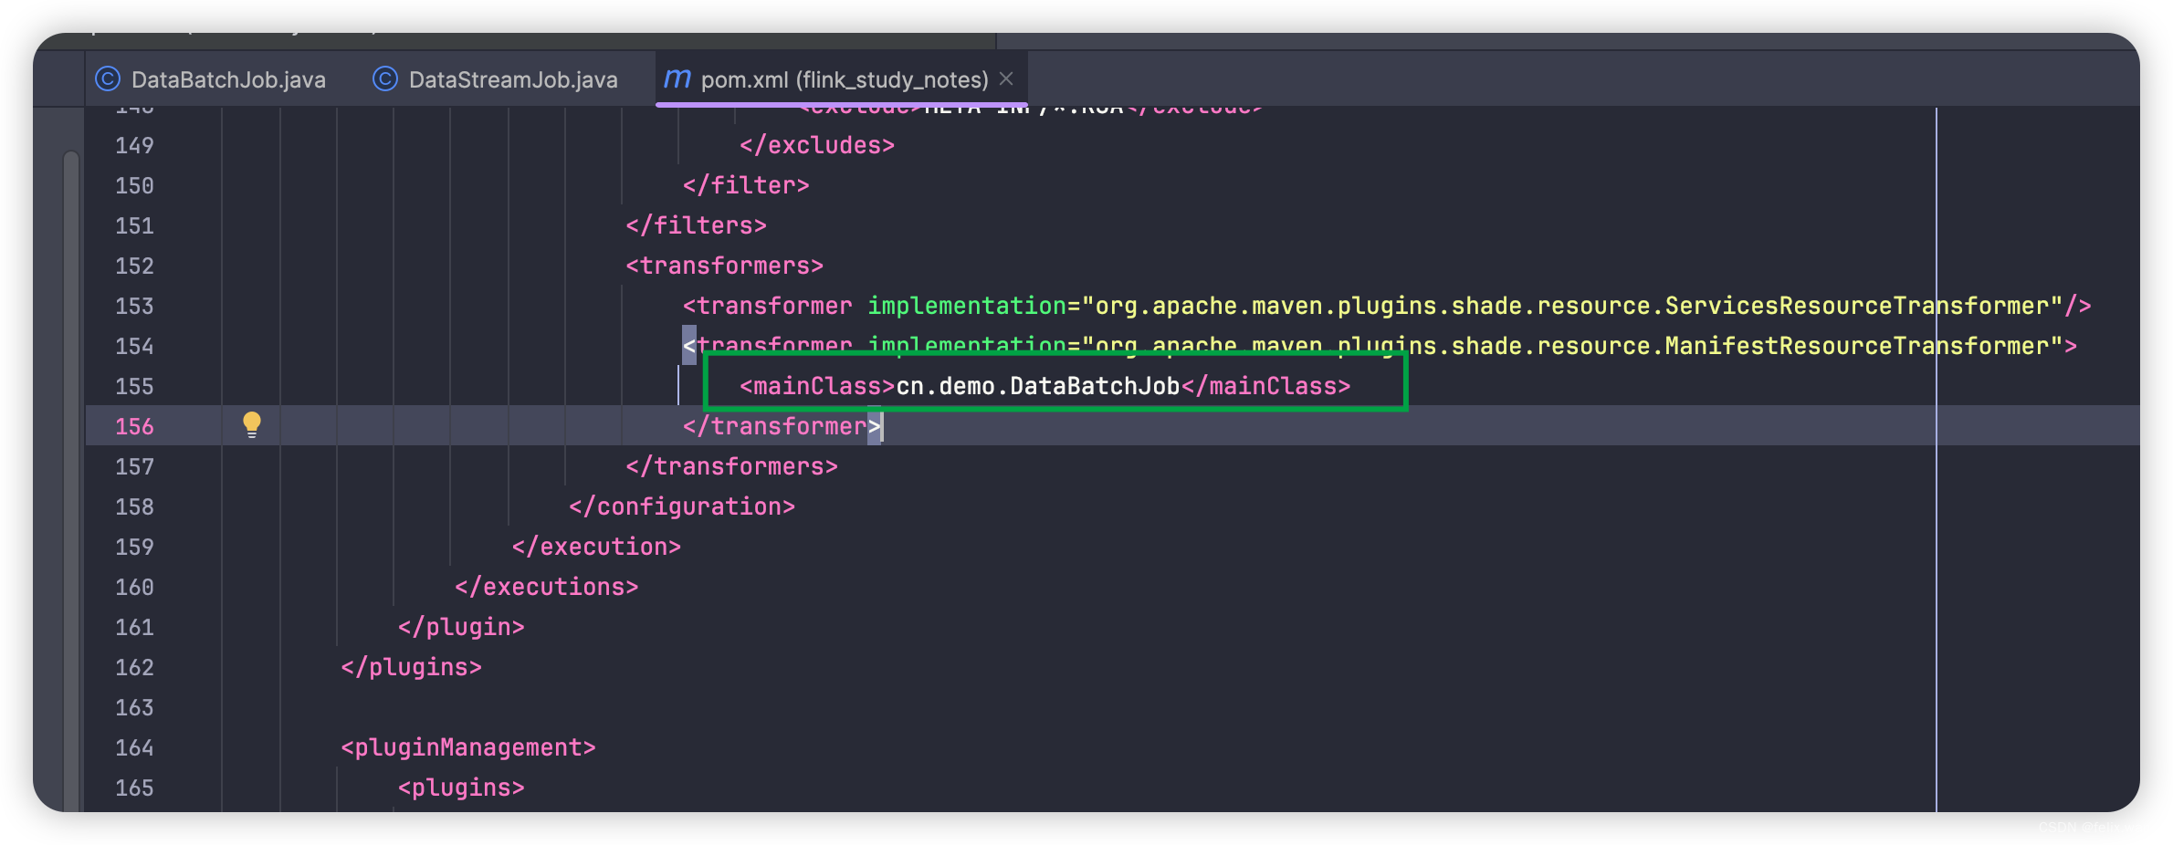Click the closing </plugin> tag
The image size is (2173, 845).
tap(461, 627)
